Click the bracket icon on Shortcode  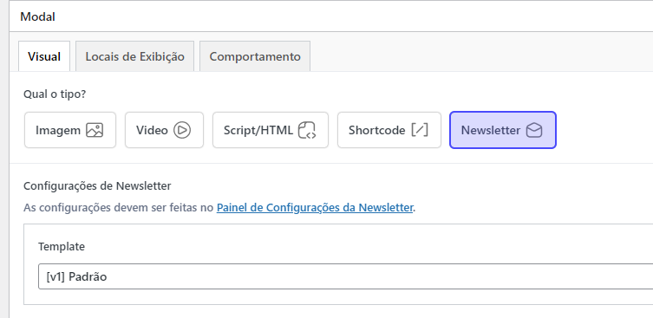point(420,130)
